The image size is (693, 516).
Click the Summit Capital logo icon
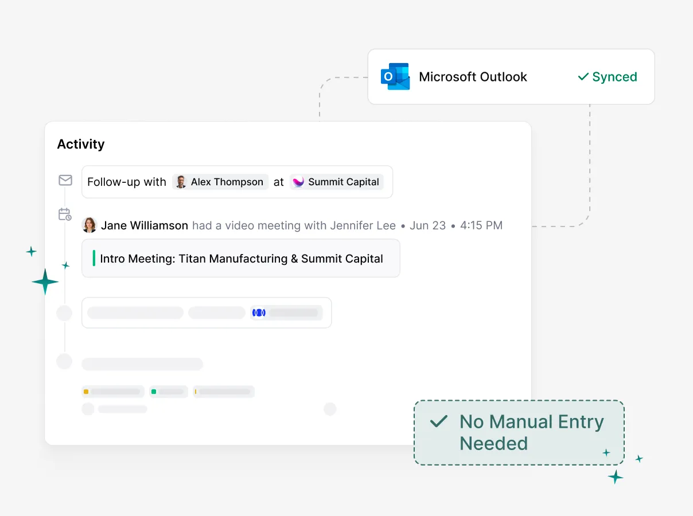pos(298,182)
